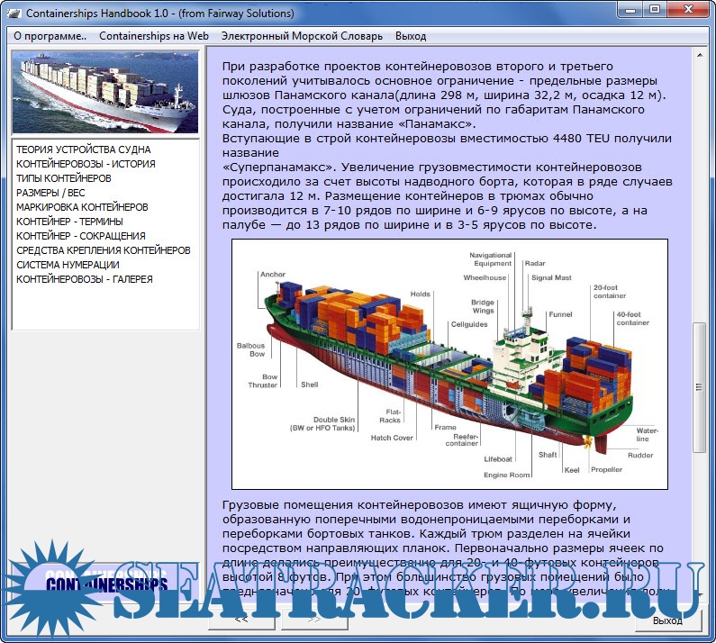Go to next page with >> button
Image resolution: width=716 pixels, height=643 pixels.
click(314, 620)
